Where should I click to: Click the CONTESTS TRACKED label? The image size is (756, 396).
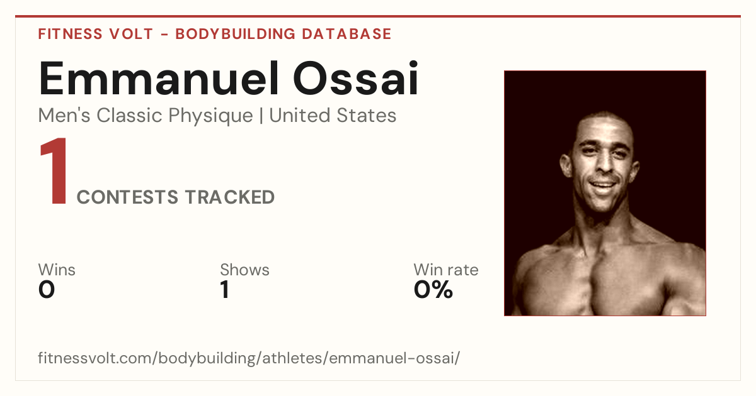(x=176, y=197)
